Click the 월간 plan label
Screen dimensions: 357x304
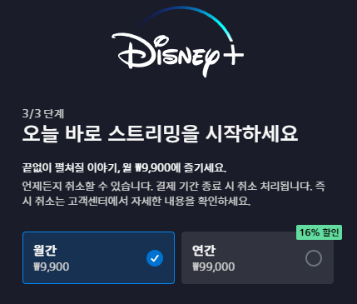click(x=45, y=251)
